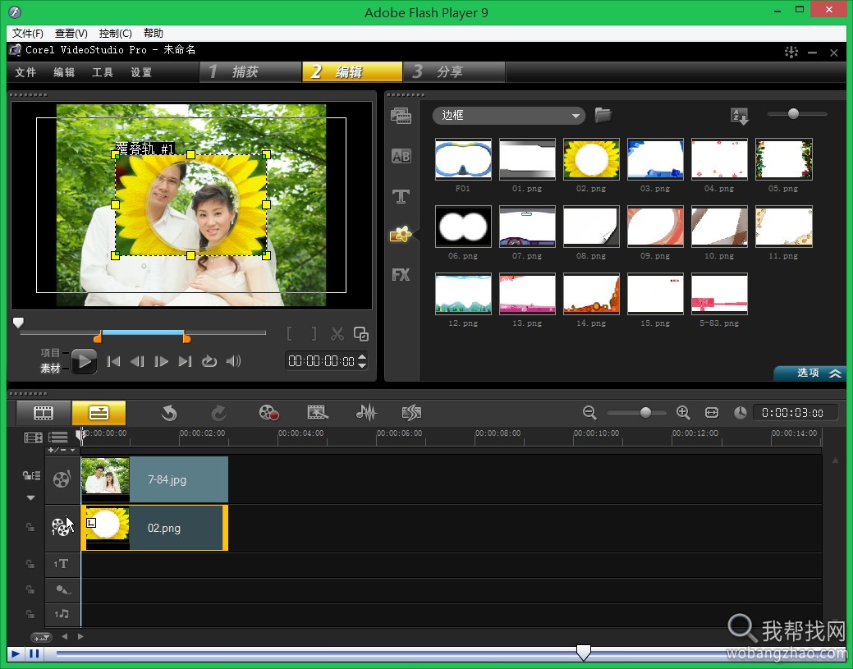Open the instant project icon in timeline toolbar
The image size is (853, 669).
(x=318, y=413)
